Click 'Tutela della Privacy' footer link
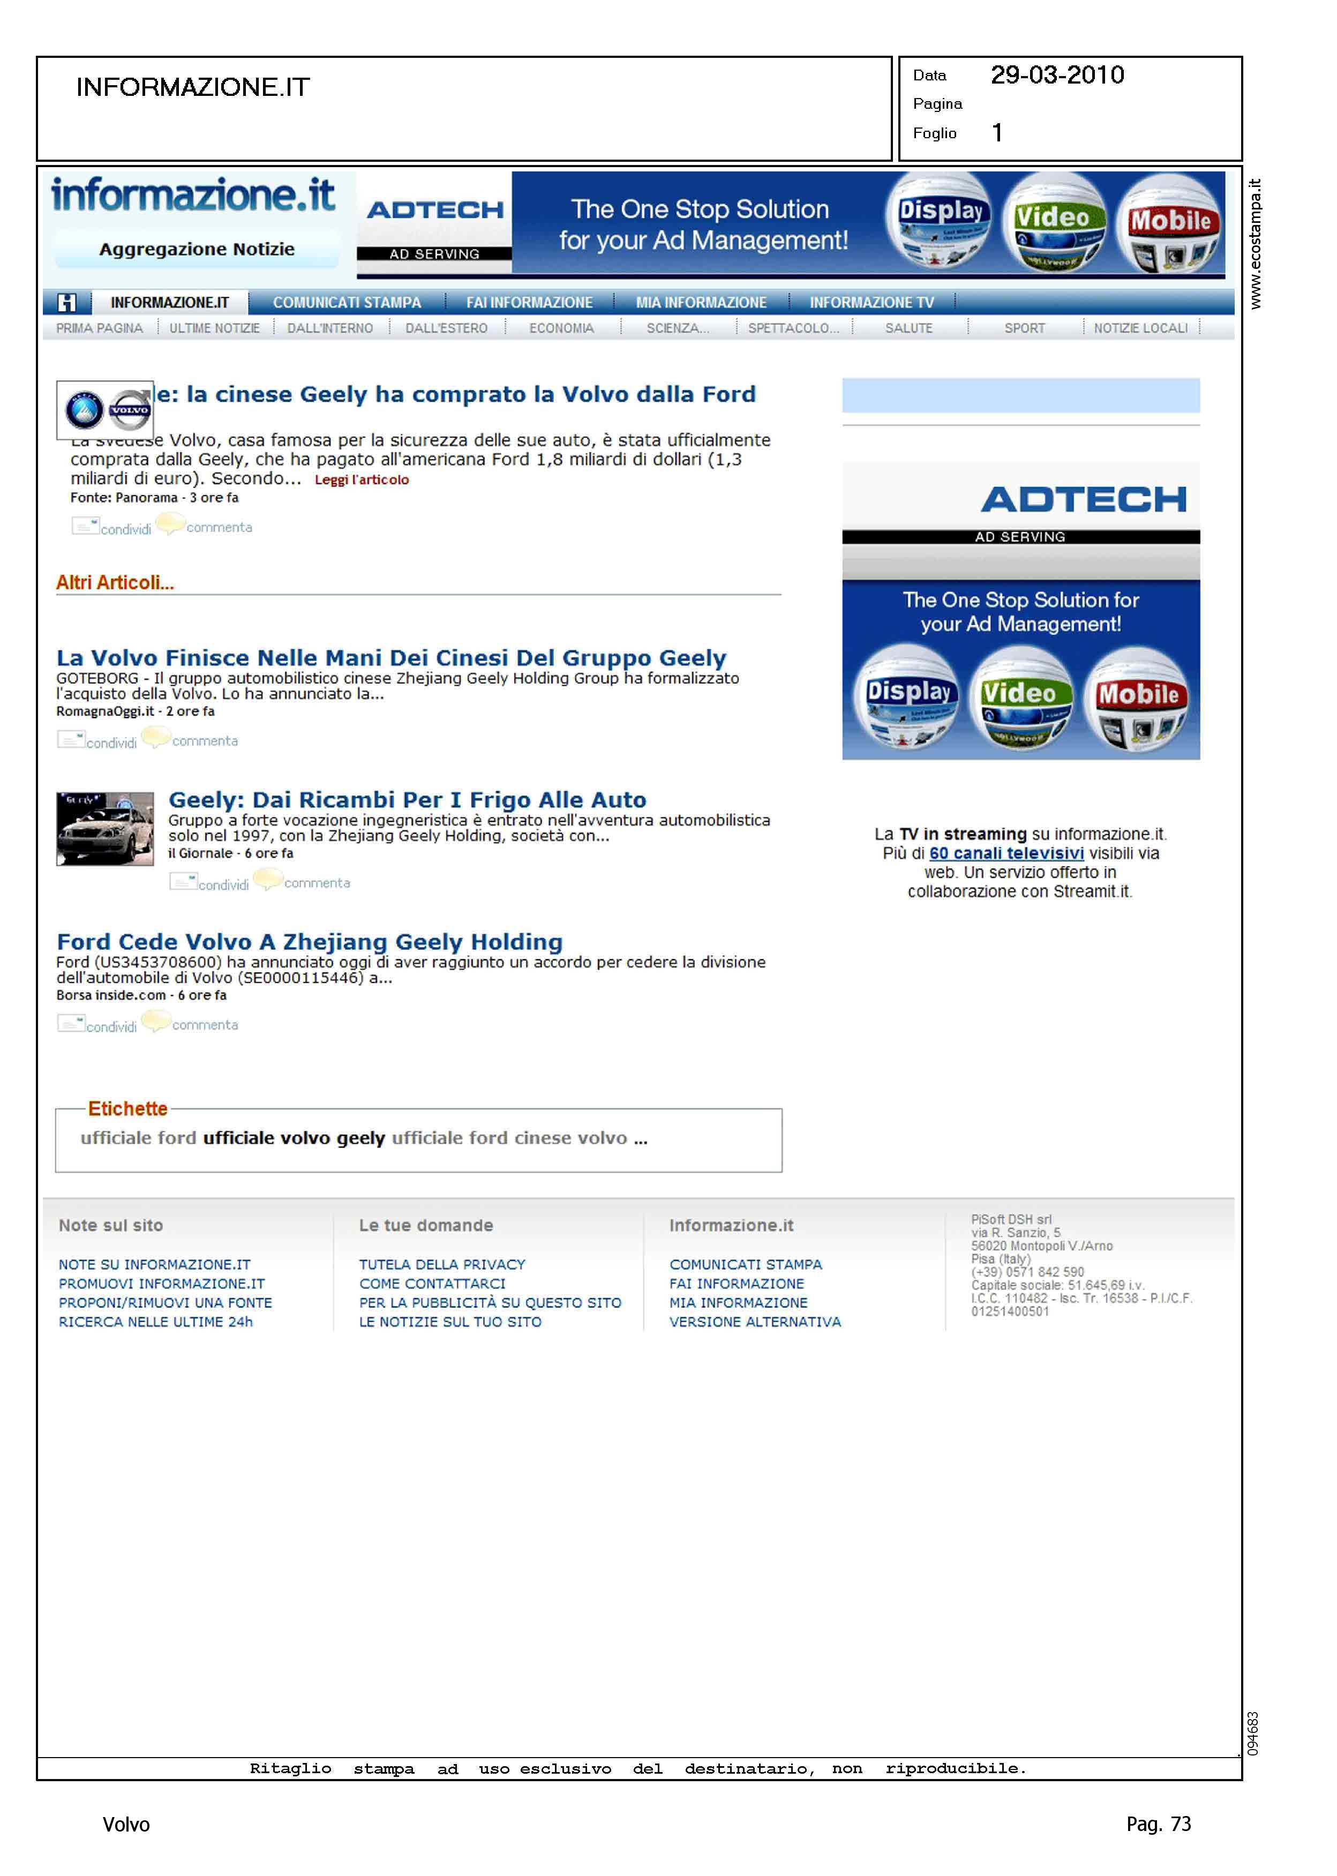1337x1876 pixels. (441, 1264)
